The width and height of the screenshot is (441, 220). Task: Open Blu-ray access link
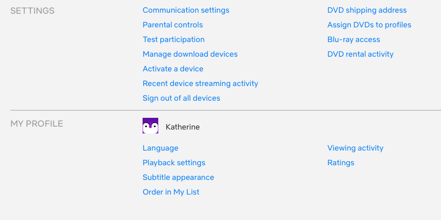pyautogui.click(x=353, y=40)
